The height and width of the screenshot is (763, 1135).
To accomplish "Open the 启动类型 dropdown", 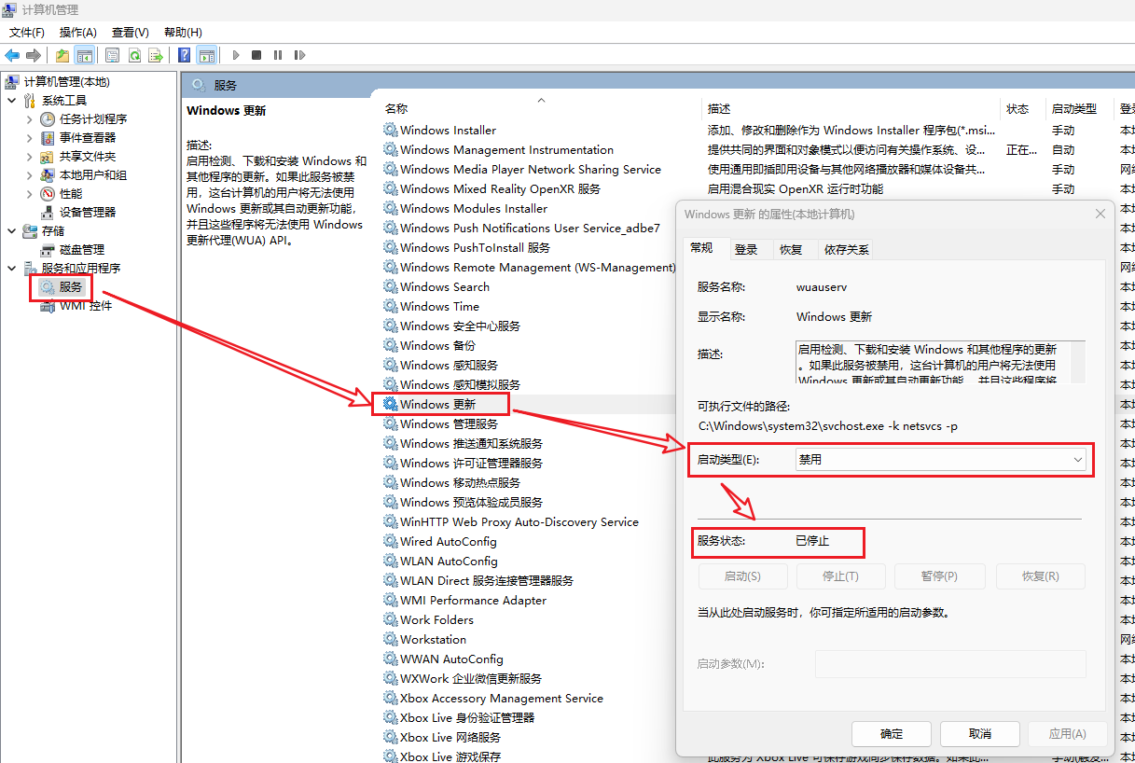I will point(940,460).
